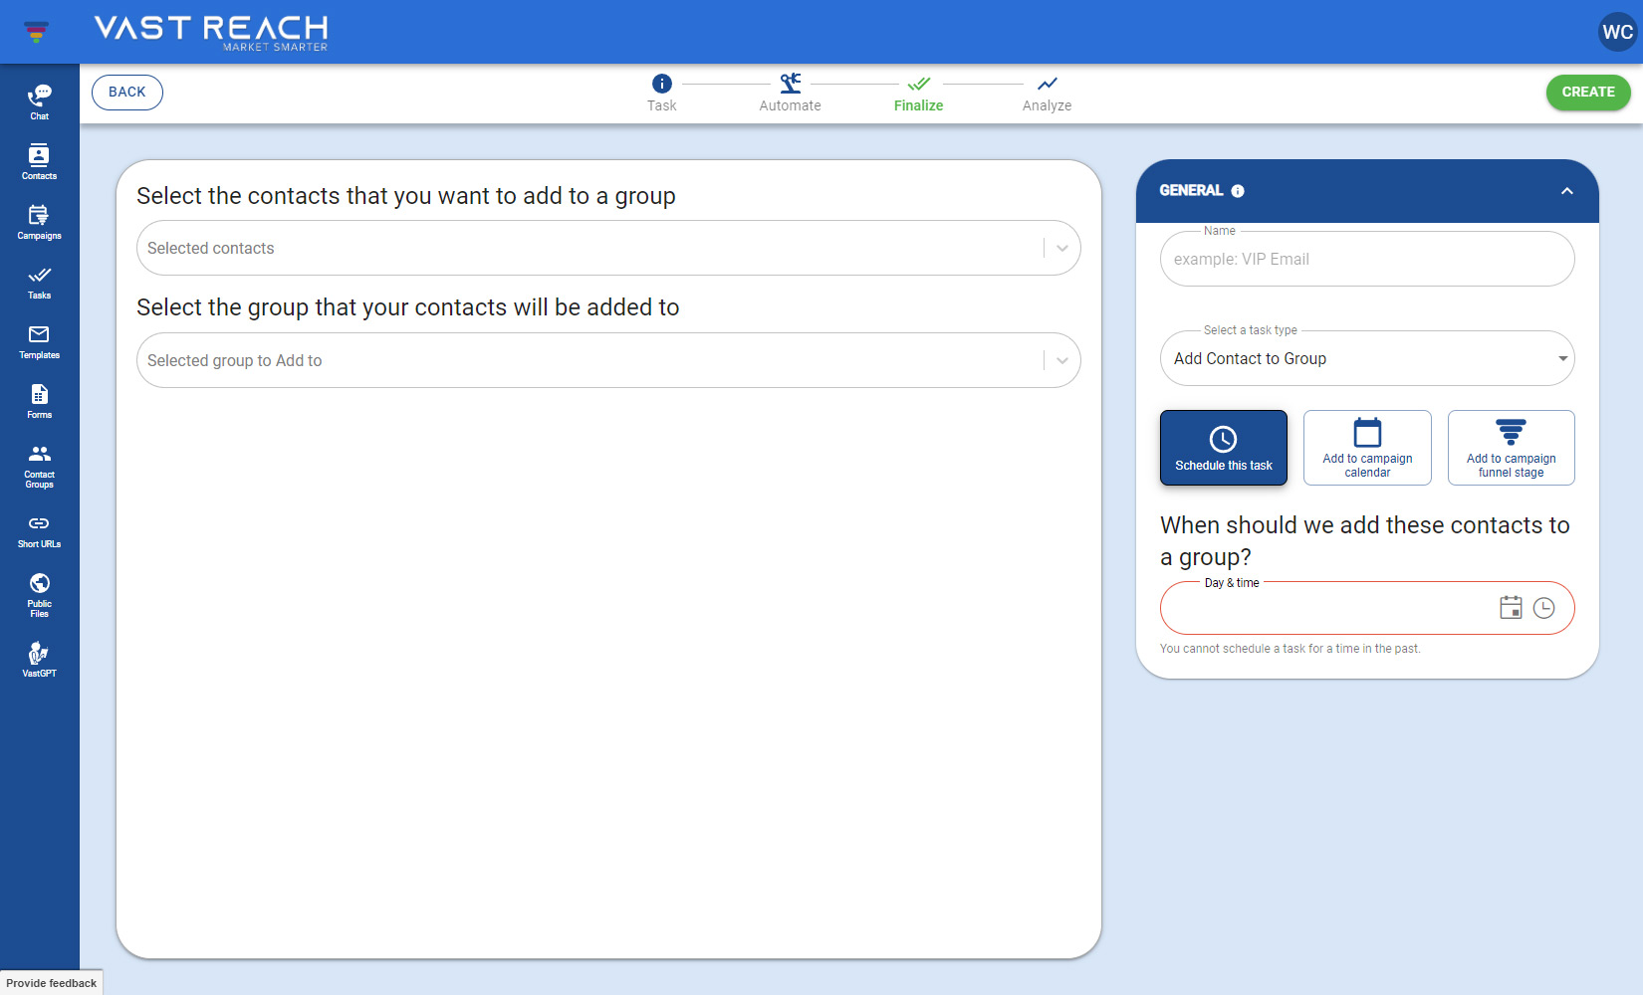Click the Vast Reach logo text
1643x995 pixels.
point(211,32)
